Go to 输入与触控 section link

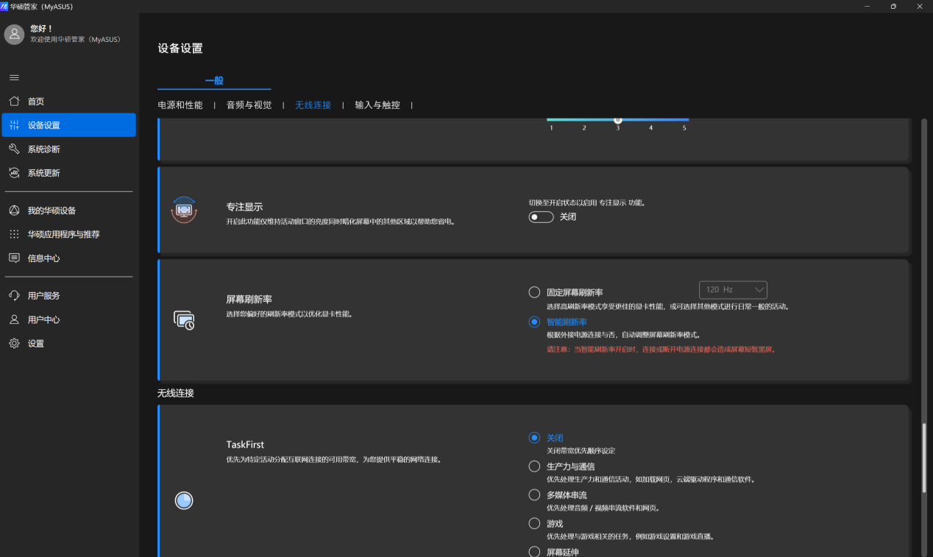[377, 105]
